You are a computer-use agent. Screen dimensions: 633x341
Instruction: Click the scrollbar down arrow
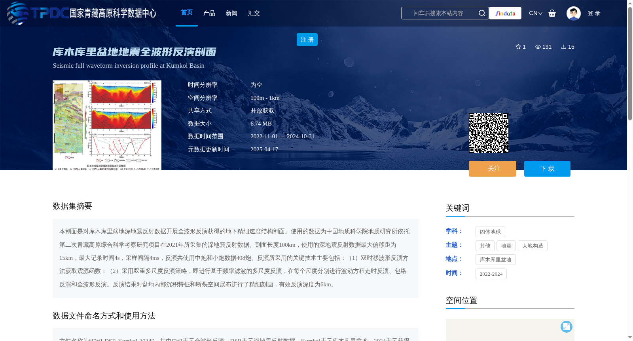[630, 337]
